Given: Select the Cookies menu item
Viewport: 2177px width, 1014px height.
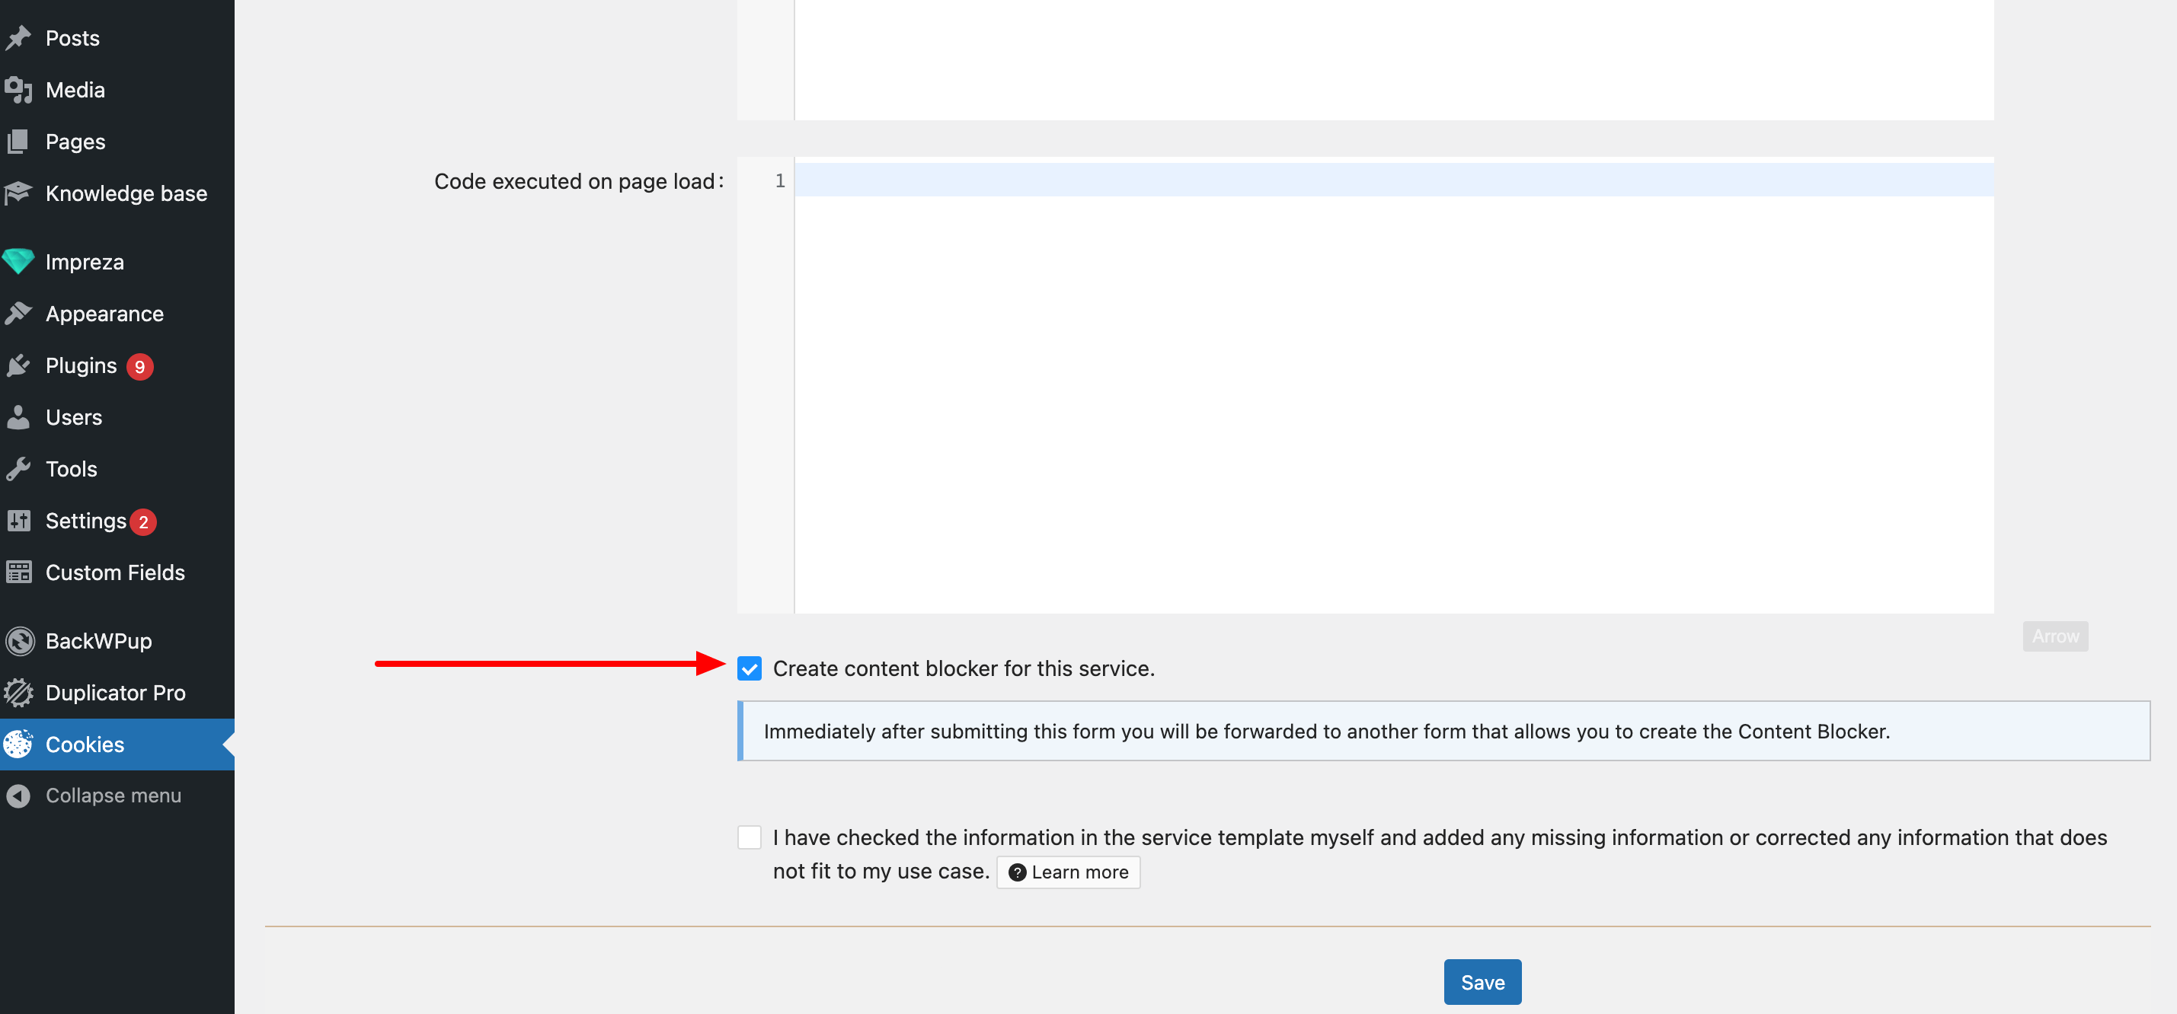Looking at the screenshot, I should click(85, 744).
